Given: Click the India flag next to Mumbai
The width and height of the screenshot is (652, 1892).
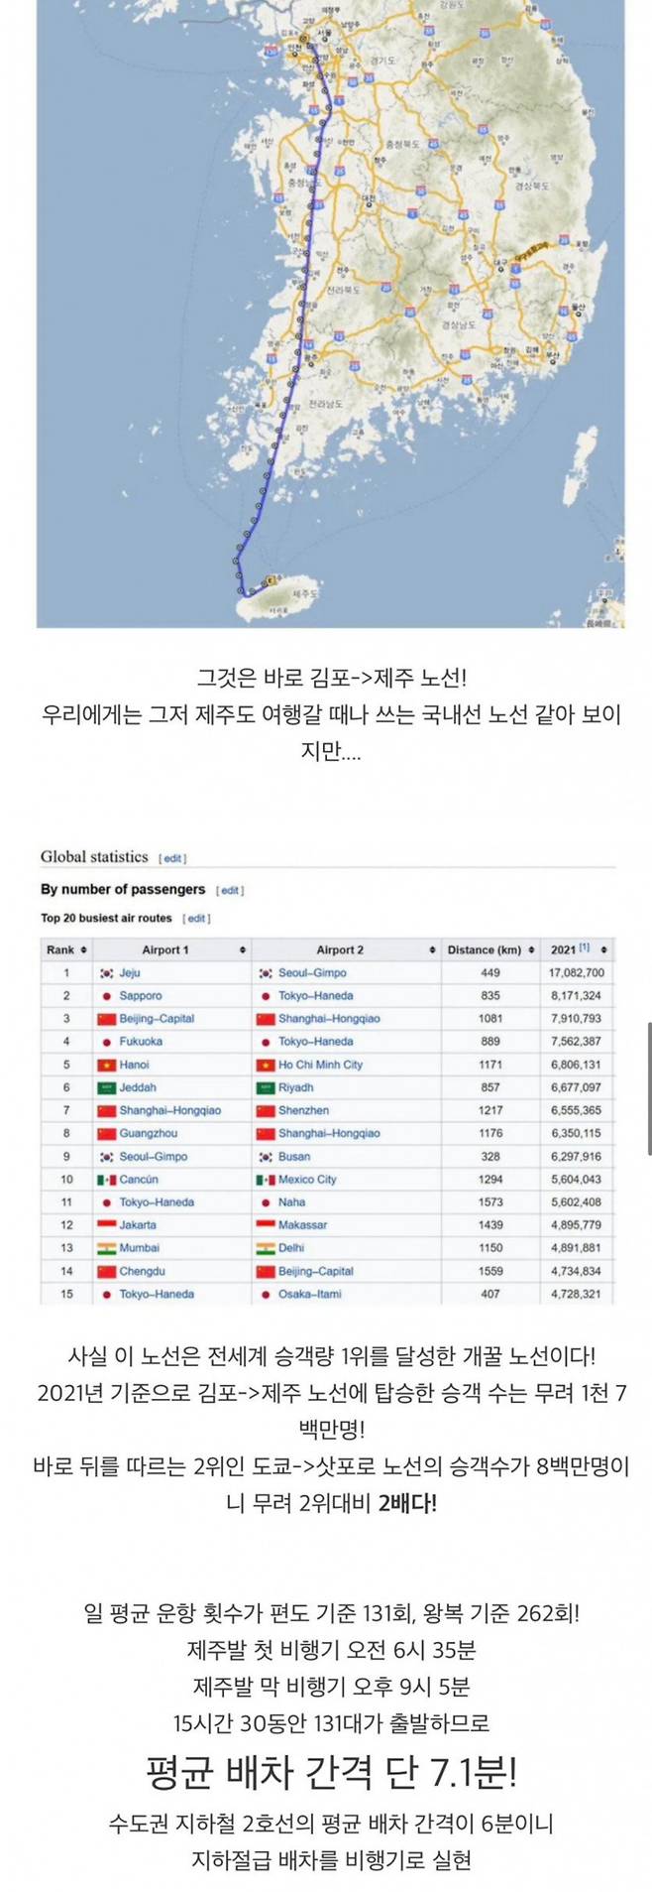Looking at the screenshot, I should point(106,1248).
